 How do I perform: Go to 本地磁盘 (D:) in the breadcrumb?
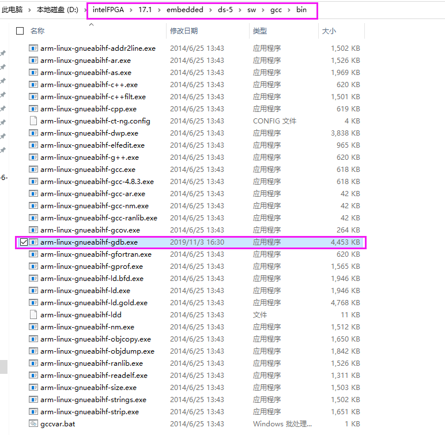57,10
